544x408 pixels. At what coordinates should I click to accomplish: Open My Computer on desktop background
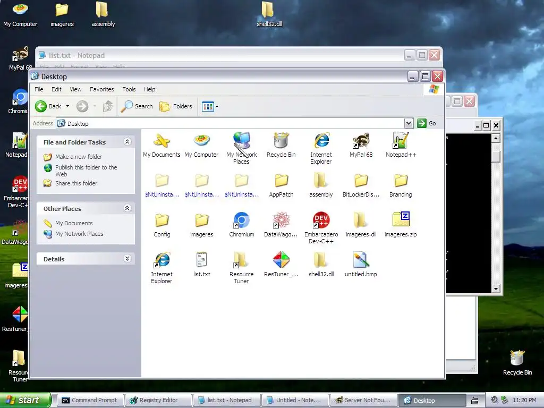click(20, 14)
